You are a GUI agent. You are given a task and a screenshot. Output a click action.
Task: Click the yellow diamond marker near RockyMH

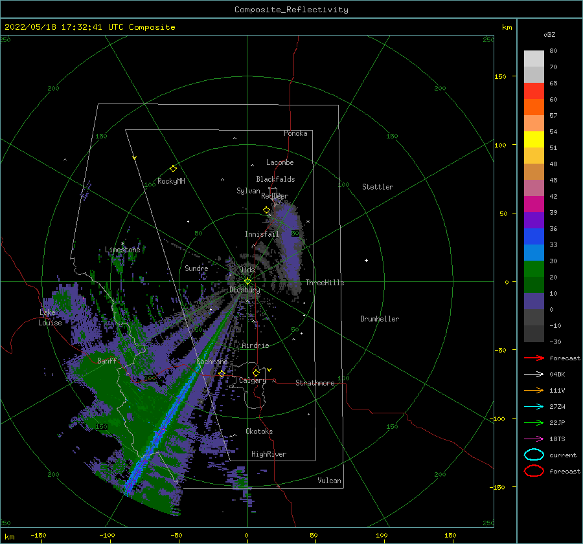click(x=173, y=169)
